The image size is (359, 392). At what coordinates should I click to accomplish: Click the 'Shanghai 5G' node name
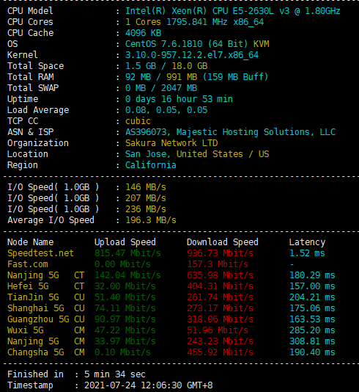(x=36, y=308)
